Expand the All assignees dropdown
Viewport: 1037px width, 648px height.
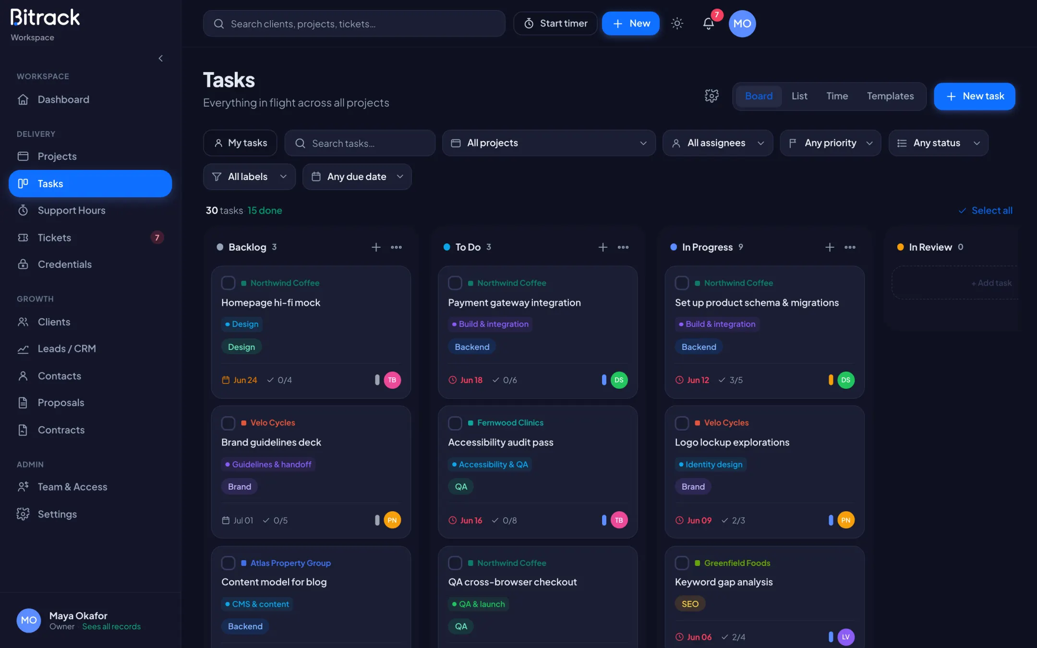click(x=718, y=143)
